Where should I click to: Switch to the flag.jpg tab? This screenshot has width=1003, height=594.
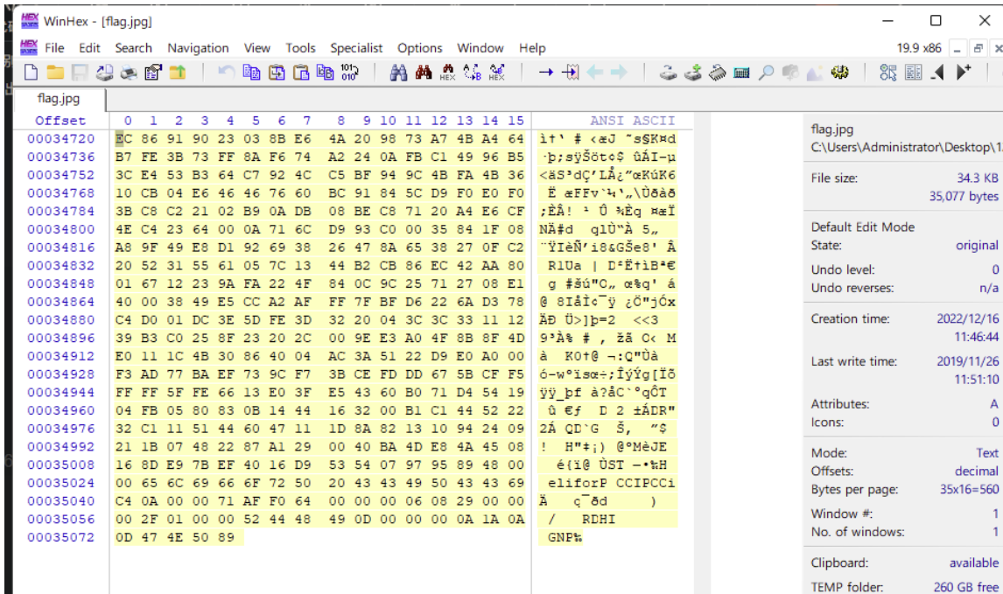[x=59, y=99]
